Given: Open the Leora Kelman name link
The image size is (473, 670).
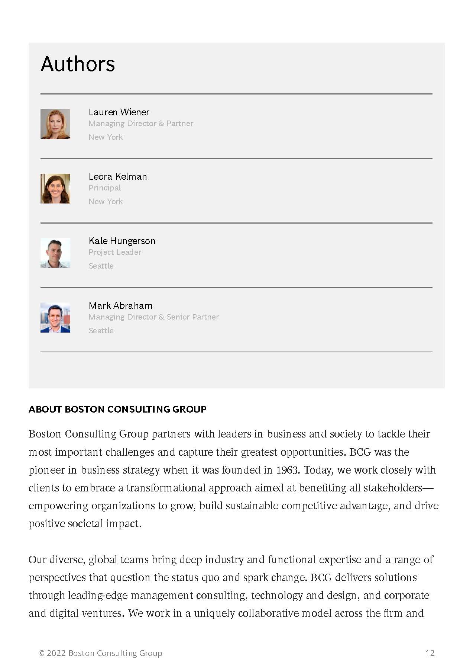Looking at the screenshot, I should tap(118, 176).
